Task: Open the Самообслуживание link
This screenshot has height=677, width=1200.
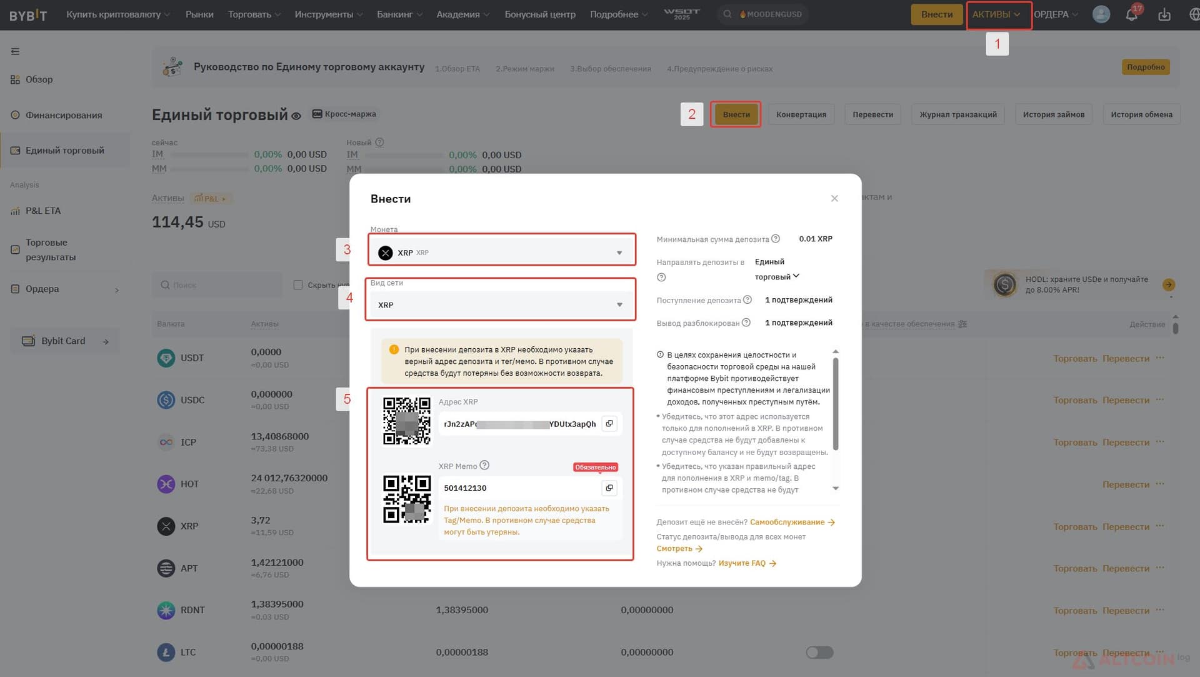Action: point(792,522)
